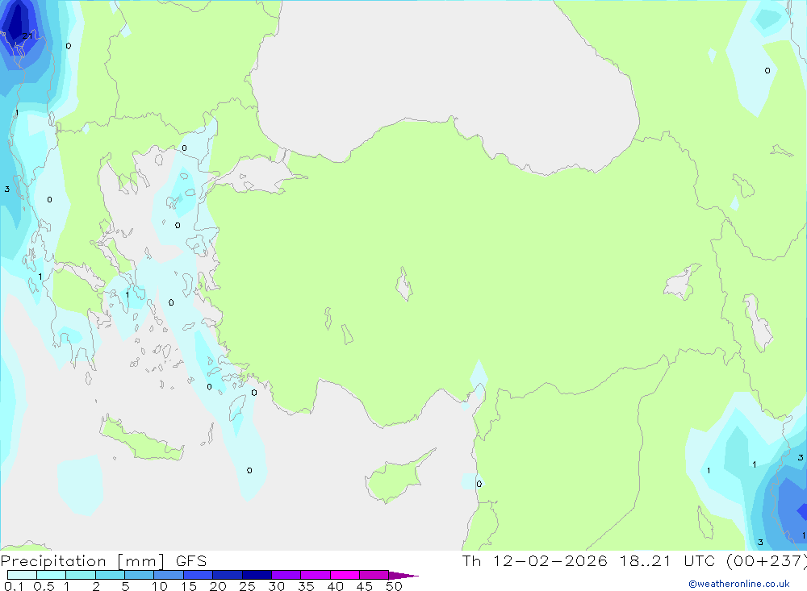Click the legend label '20'

(218, 586)
